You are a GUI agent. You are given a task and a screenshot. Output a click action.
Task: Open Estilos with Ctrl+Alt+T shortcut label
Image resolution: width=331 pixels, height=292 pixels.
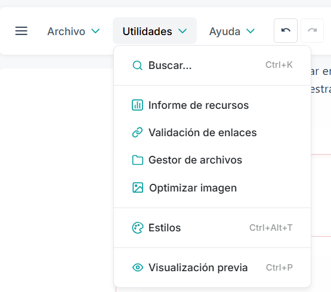click(x=212, y=228)
